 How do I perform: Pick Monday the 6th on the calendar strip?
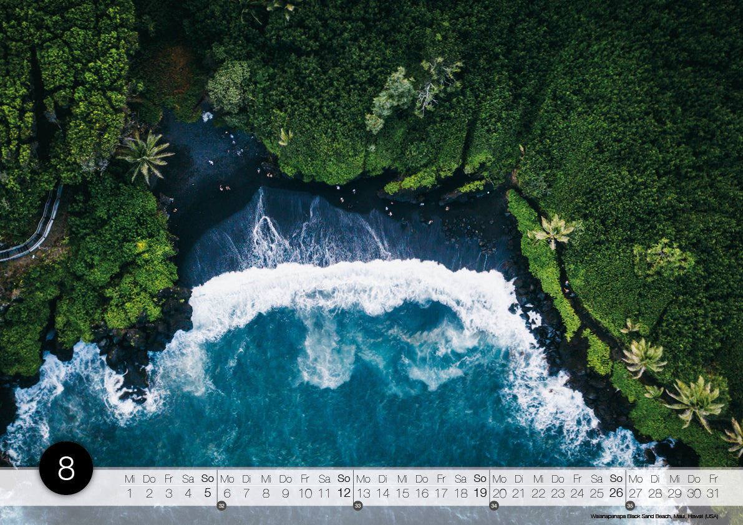coord(227,493)
